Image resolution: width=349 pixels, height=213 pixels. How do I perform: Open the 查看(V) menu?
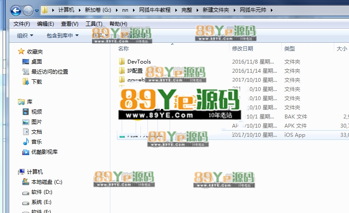tap(70, 24)
